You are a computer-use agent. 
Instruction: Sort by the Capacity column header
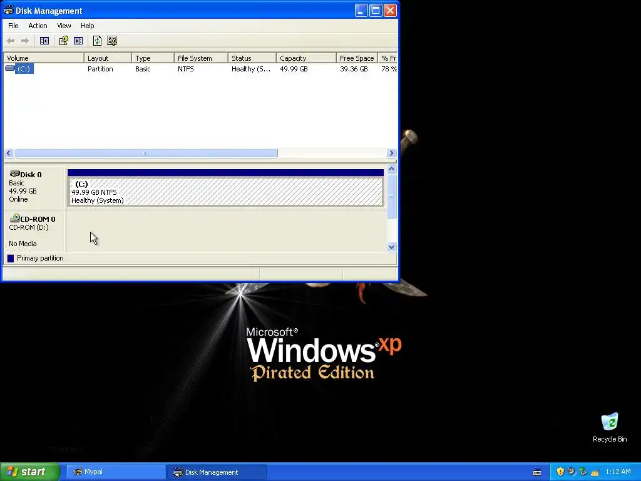pos(306,58)
